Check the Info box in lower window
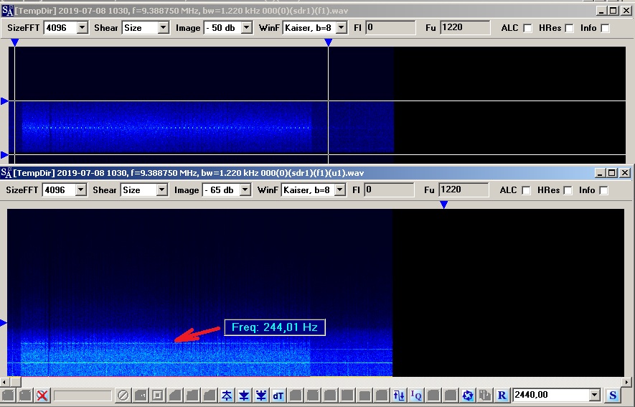635x407 pixels. click(605, 190)
